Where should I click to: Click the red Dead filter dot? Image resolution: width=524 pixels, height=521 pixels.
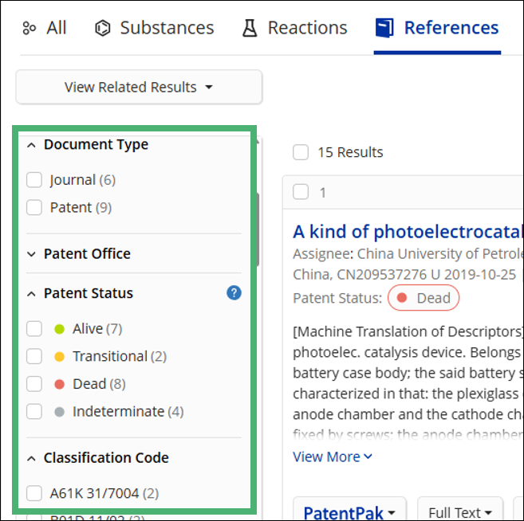[x=60, y=384]
